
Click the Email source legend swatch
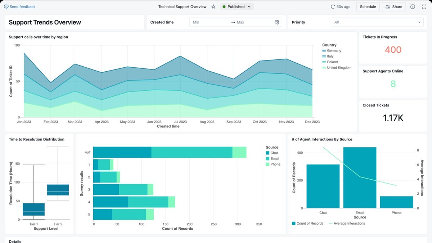[267, 159]
